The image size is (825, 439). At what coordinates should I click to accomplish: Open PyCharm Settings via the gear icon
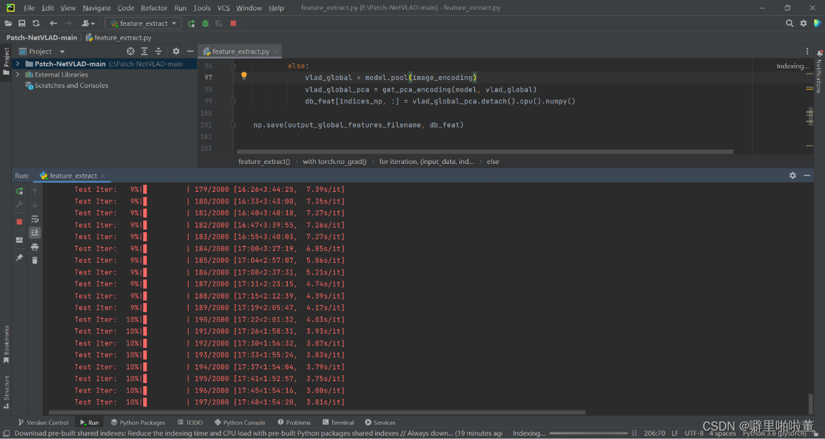[803, 23]
